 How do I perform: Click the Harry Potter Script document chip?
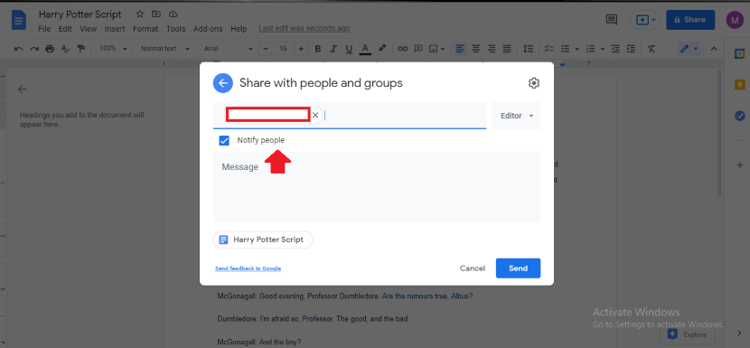click(263, 240)
